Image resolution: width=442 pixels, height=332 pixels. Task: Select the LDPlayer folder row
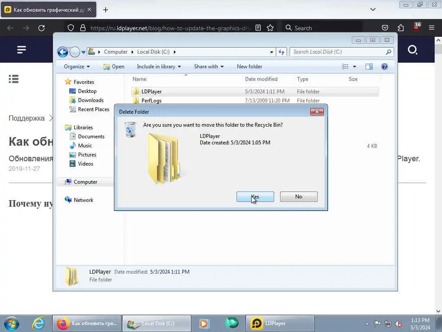click(255, 92)
